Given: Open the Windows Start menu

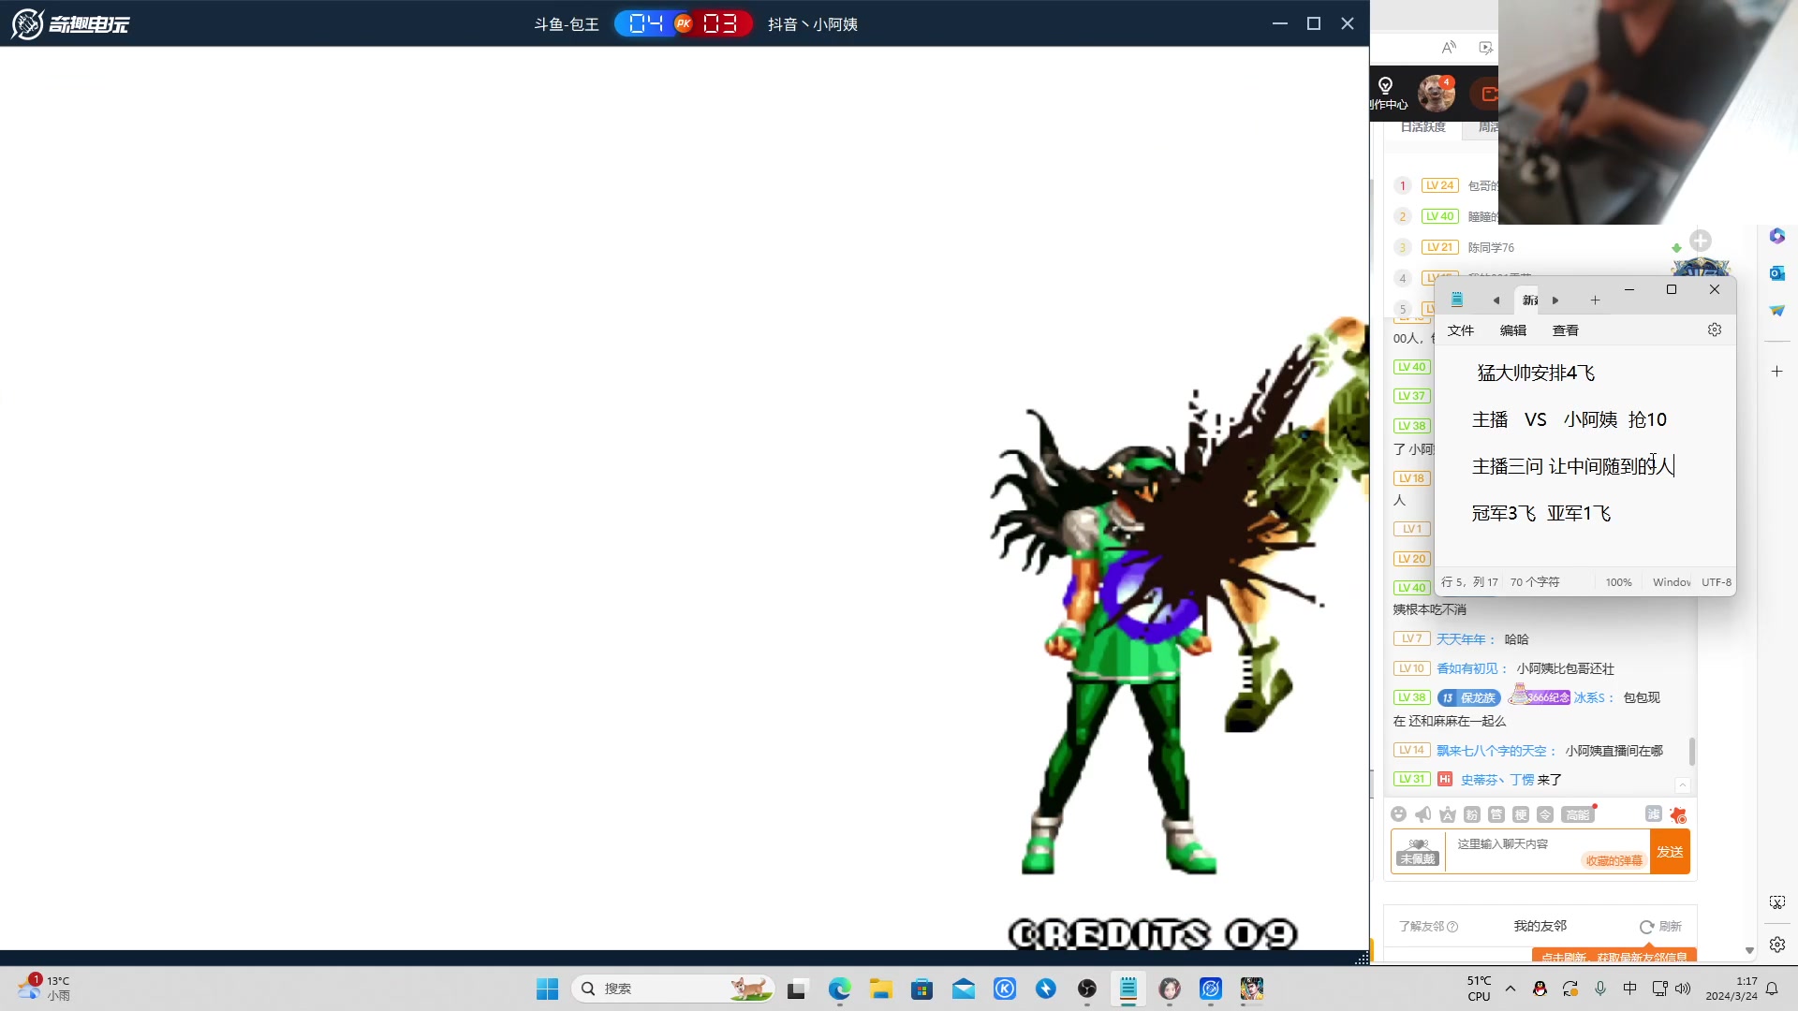Looking at the screenshot, I should click(x=548, y=989).
